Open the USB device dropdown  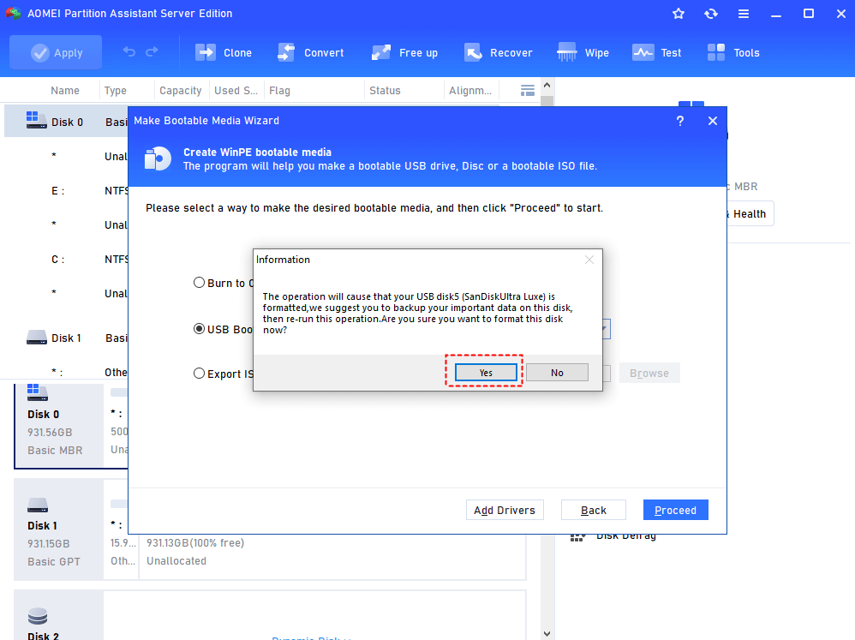606,329
